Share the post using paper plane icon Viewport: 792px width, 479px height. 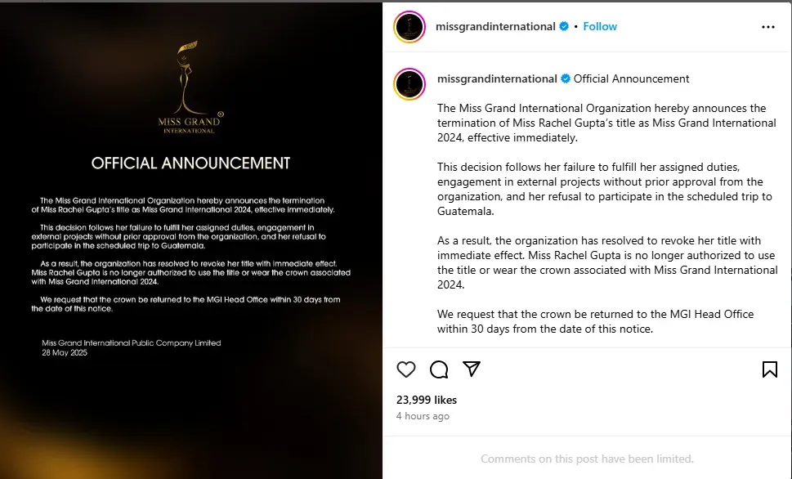click(x=472, y=369)
